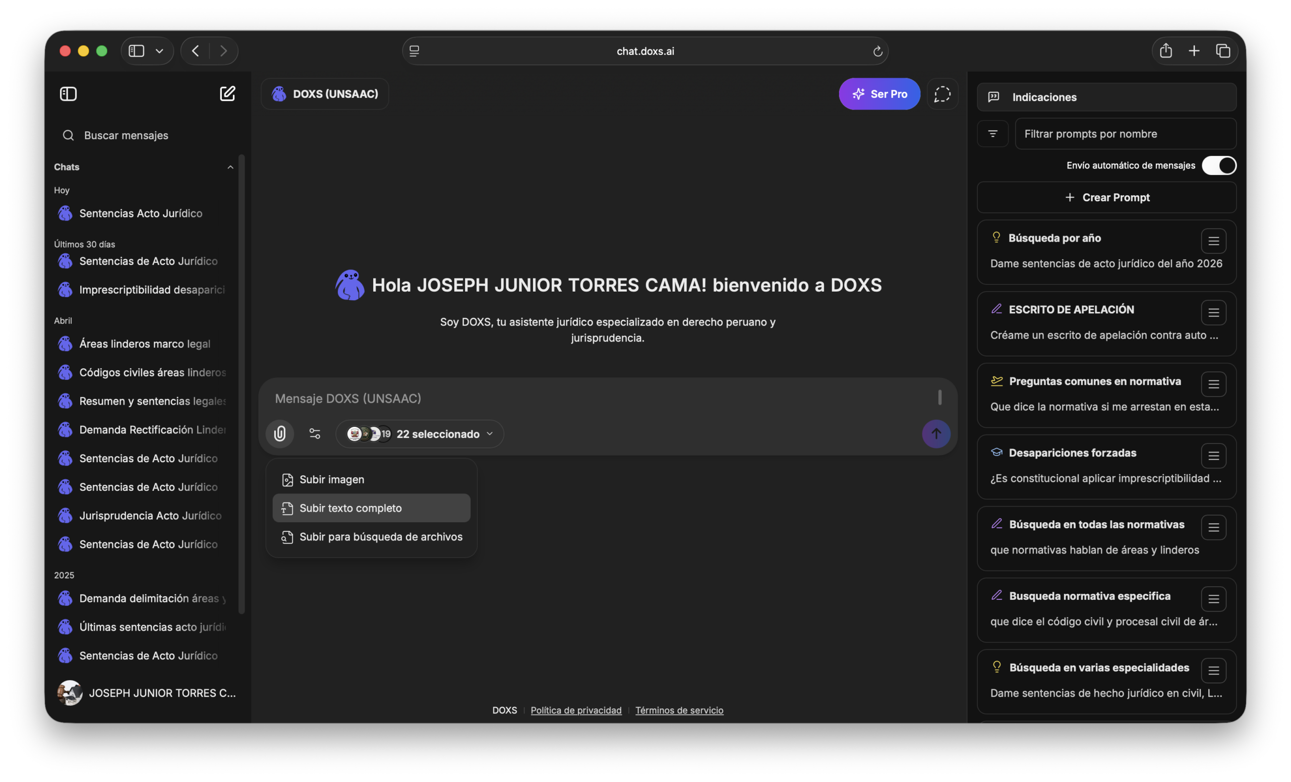Open chat Áreas linderos marco legal

(144, 344)
